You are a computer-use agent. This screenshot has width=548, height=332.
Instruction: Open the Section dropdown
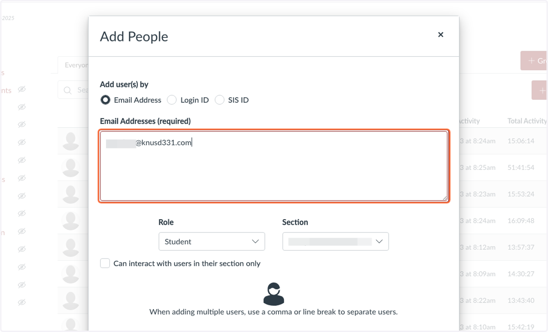336,242
